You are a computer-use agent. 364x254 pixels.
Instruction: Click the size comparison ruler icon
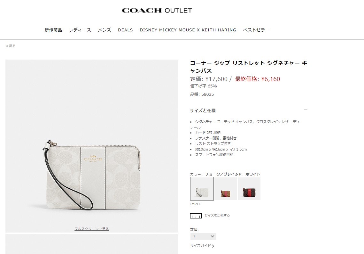coord(196,216)
